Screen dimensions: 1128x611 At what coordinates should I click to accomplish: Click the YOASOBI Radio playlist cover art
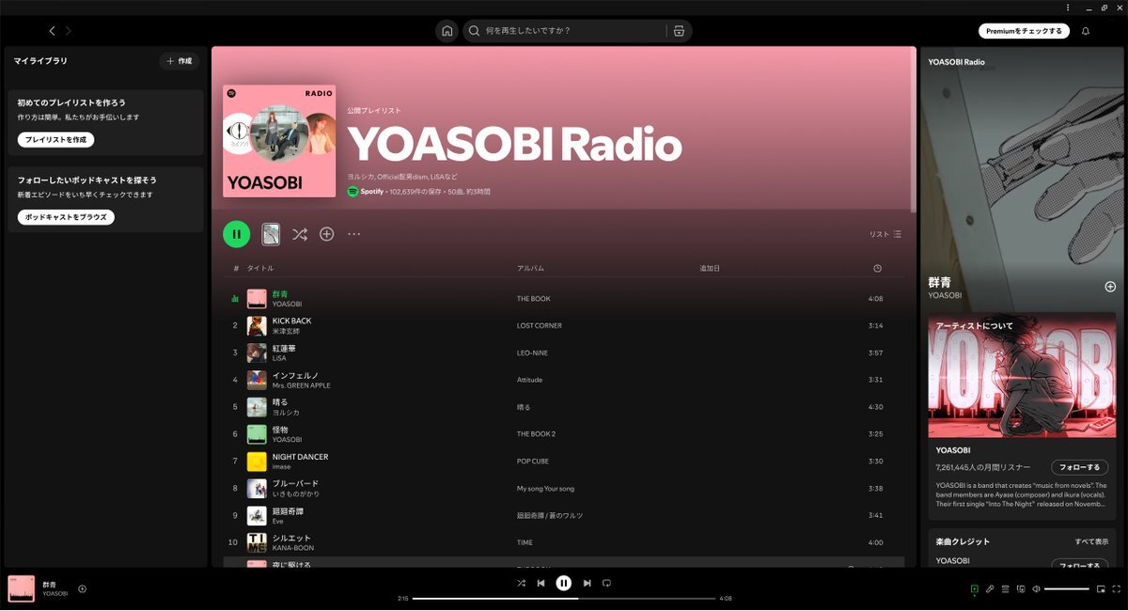pyautogui.click(x=279, y=141)
